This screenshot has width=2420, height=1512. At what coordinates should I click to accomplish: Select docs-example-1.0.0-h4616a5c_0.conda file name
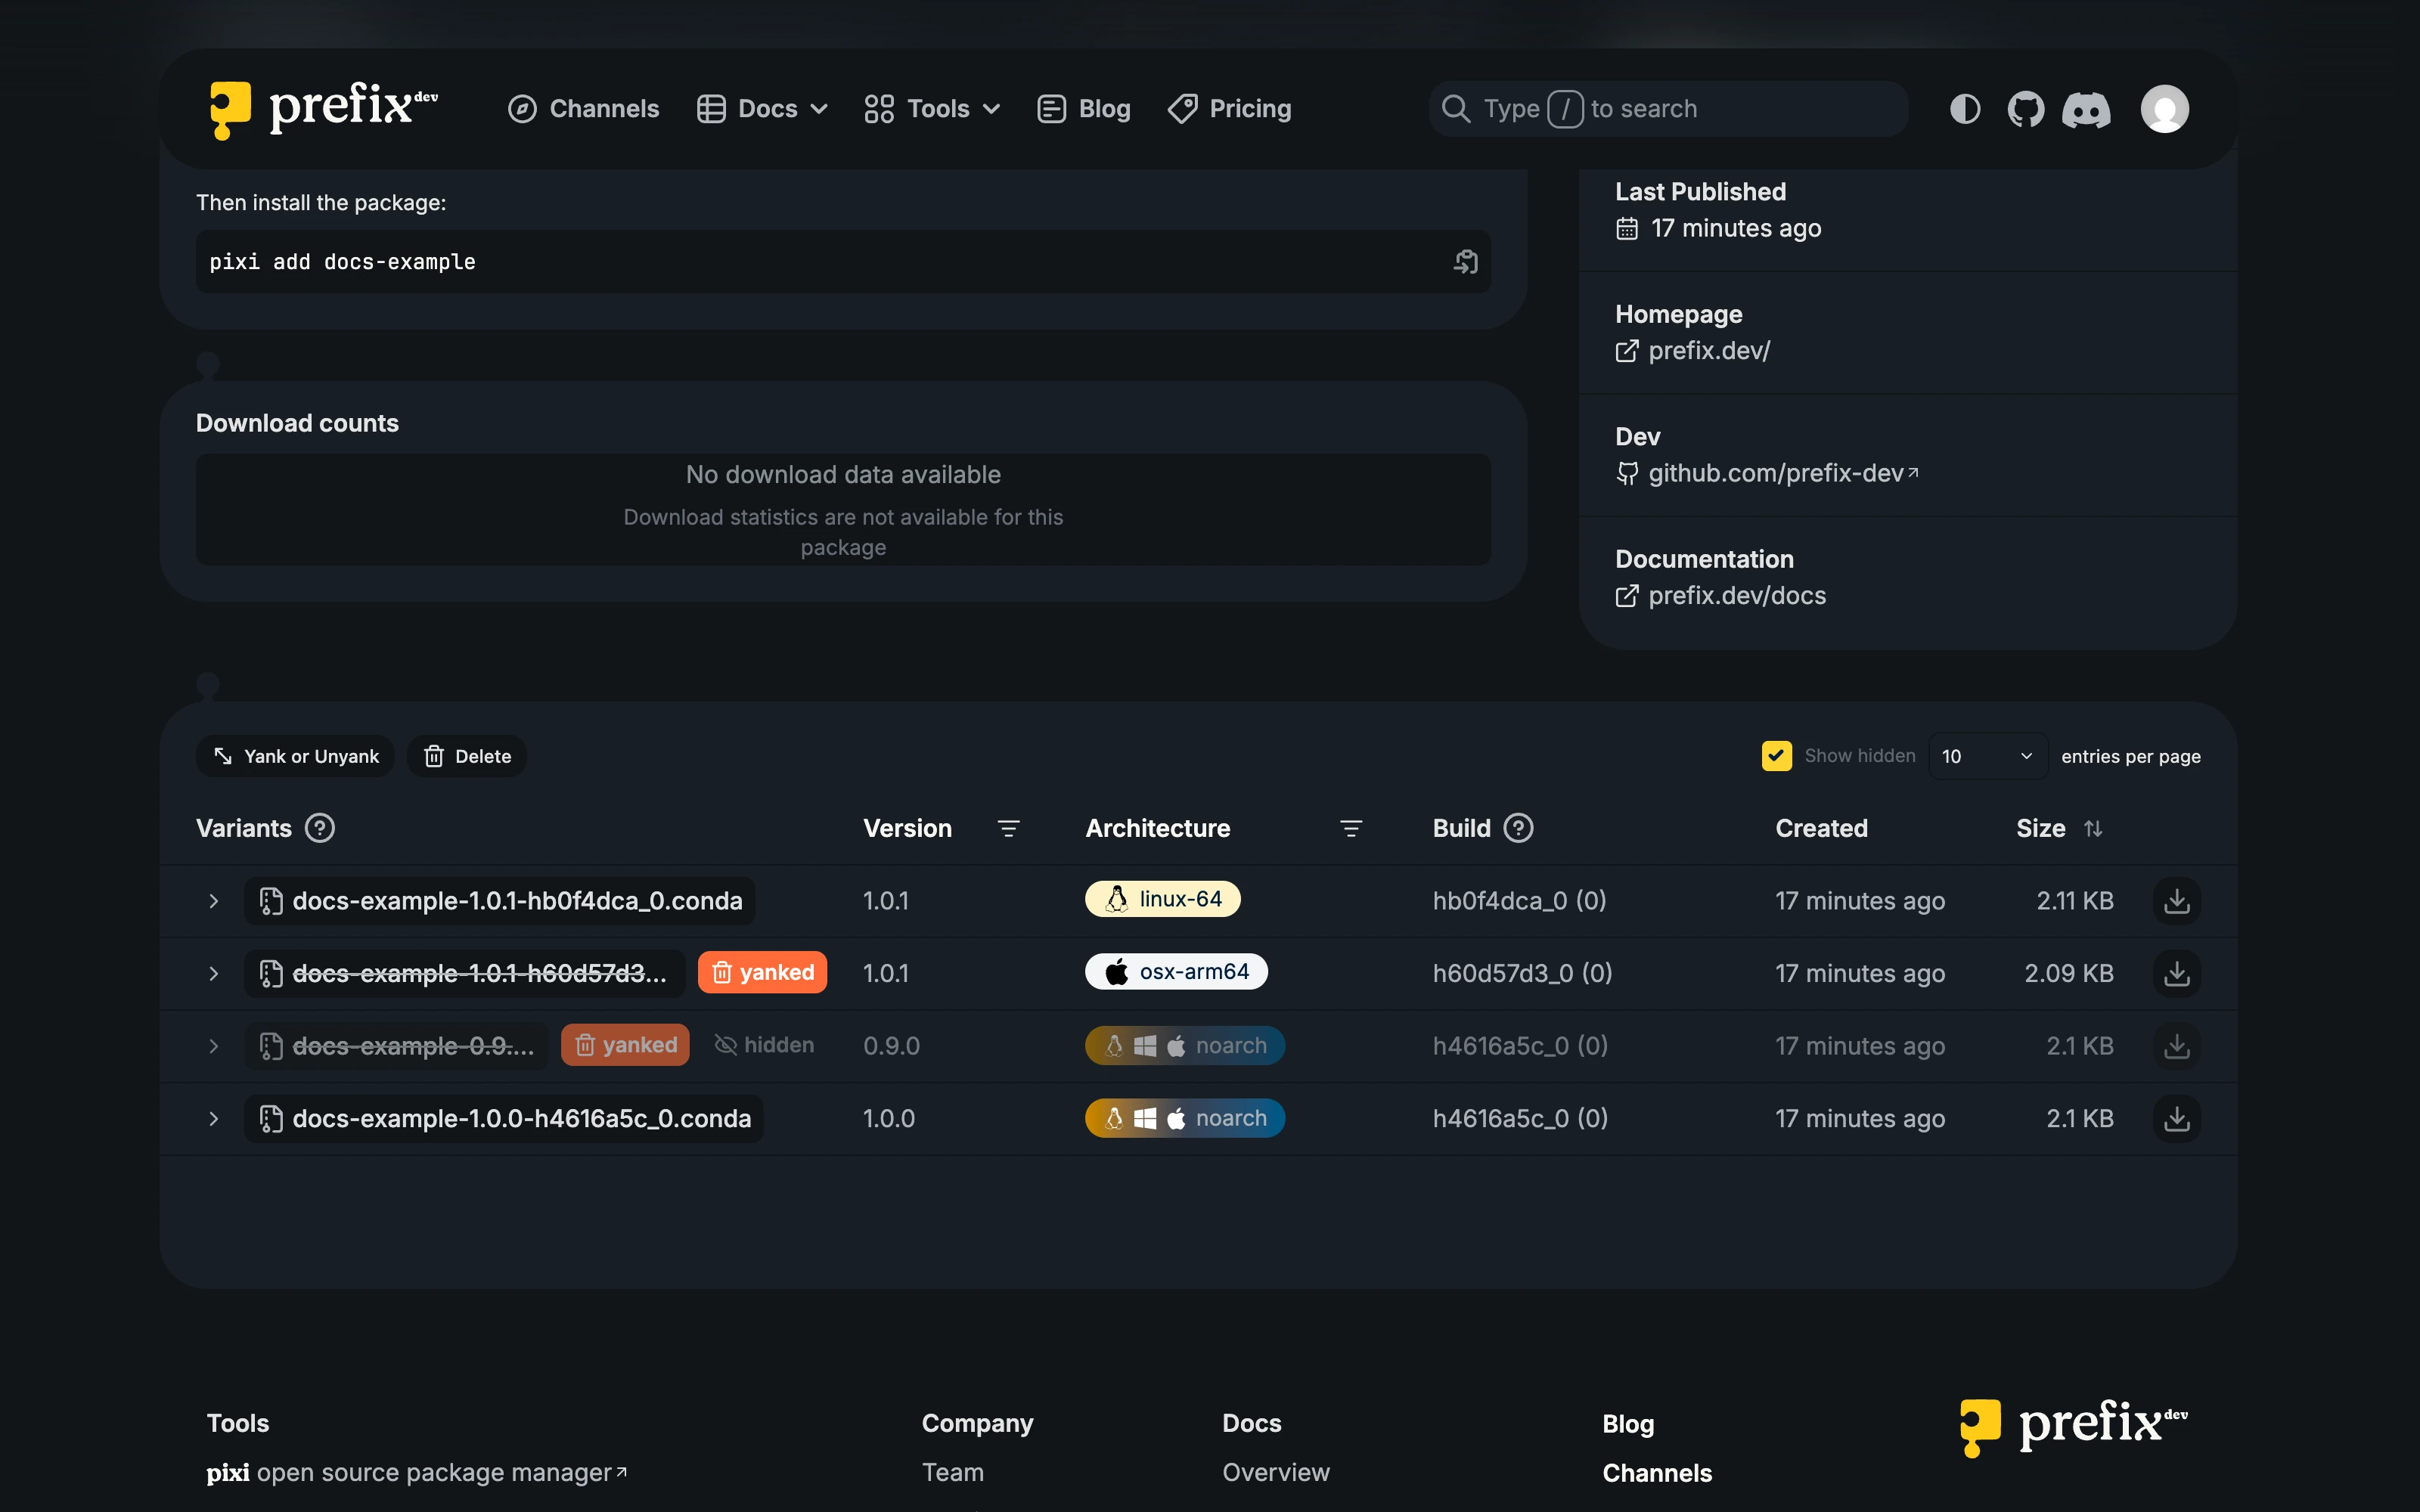point(521,1118)
